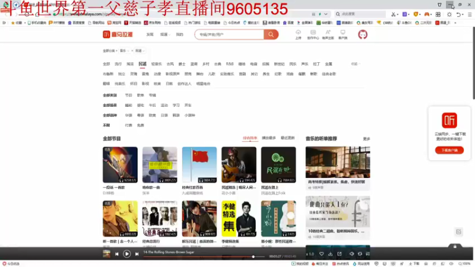Change playback speed x1.0 in player
The width and height of the screenshot is (475, 267).
pyautogui.click(x=310, y=254)
